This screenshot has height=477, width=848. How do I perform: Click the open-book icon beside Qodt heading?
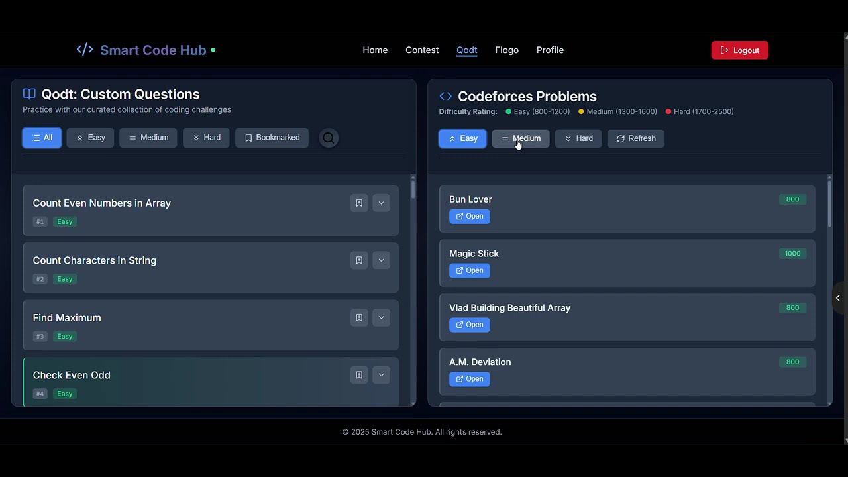(x=29, y=94)
